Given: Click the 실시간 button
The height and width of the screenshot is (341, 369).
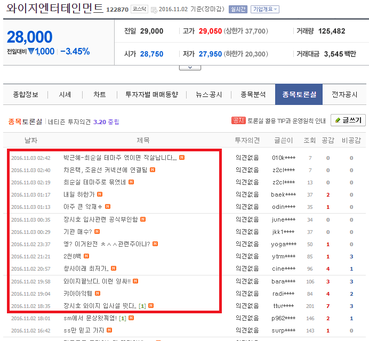Looking at the screenshot, I should [x=238, y=9].
